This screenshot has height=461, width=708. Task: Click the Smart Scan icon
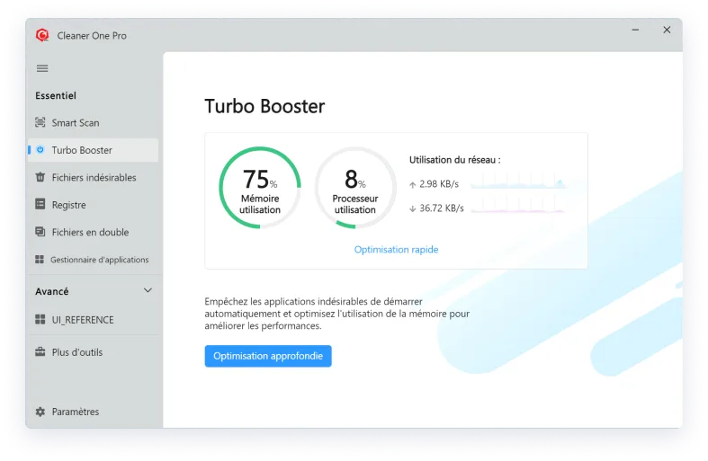40,123
